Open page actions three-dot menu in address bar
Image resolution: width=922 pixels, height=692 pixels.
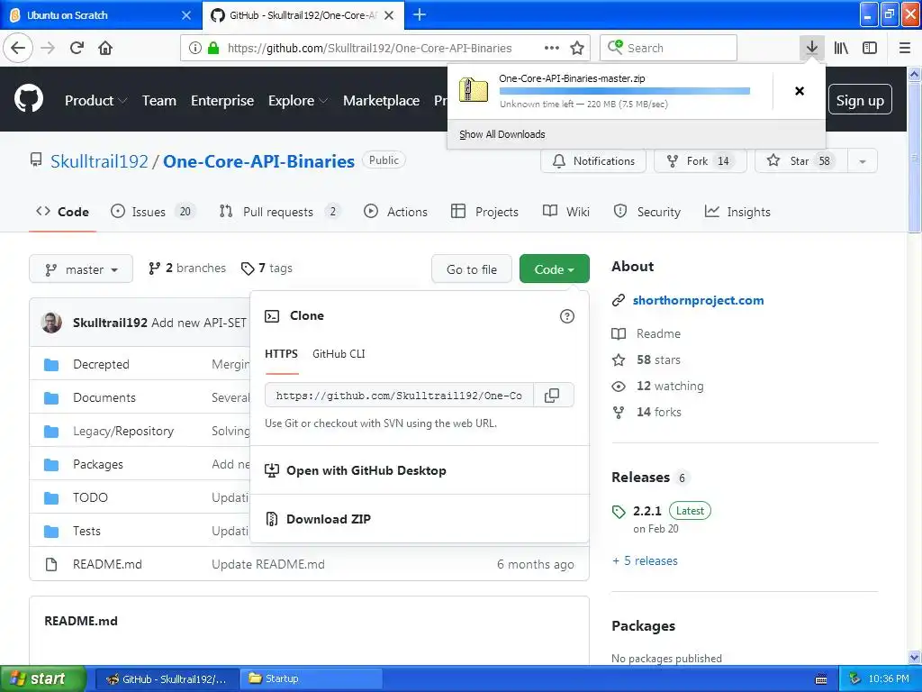552,48
